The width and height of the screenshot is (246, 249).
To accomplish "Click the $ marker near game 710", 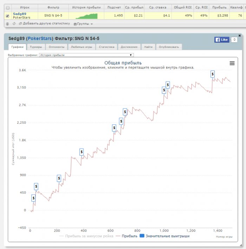I will pos(125,112).
